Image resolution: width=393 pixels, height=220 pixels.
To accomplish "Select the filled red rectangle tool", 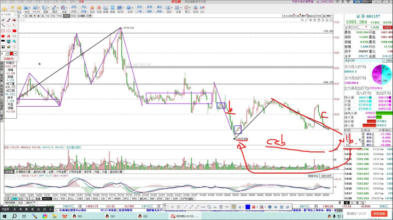I will coord(14,31).
